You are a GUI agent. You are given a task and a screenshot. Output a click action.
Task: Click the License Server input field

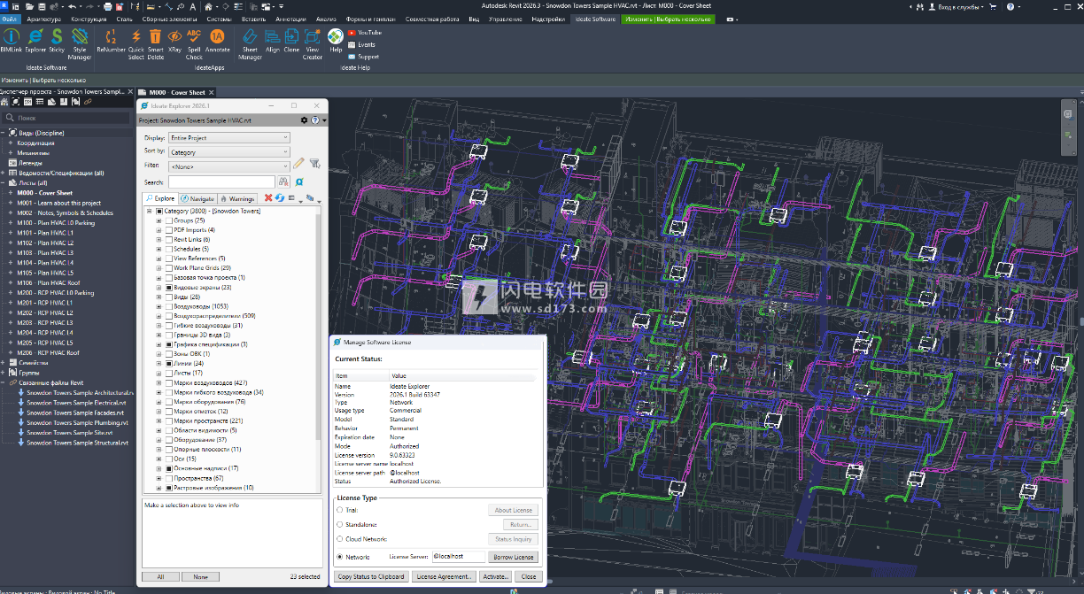pyautogui.click(x=458, y=557)
